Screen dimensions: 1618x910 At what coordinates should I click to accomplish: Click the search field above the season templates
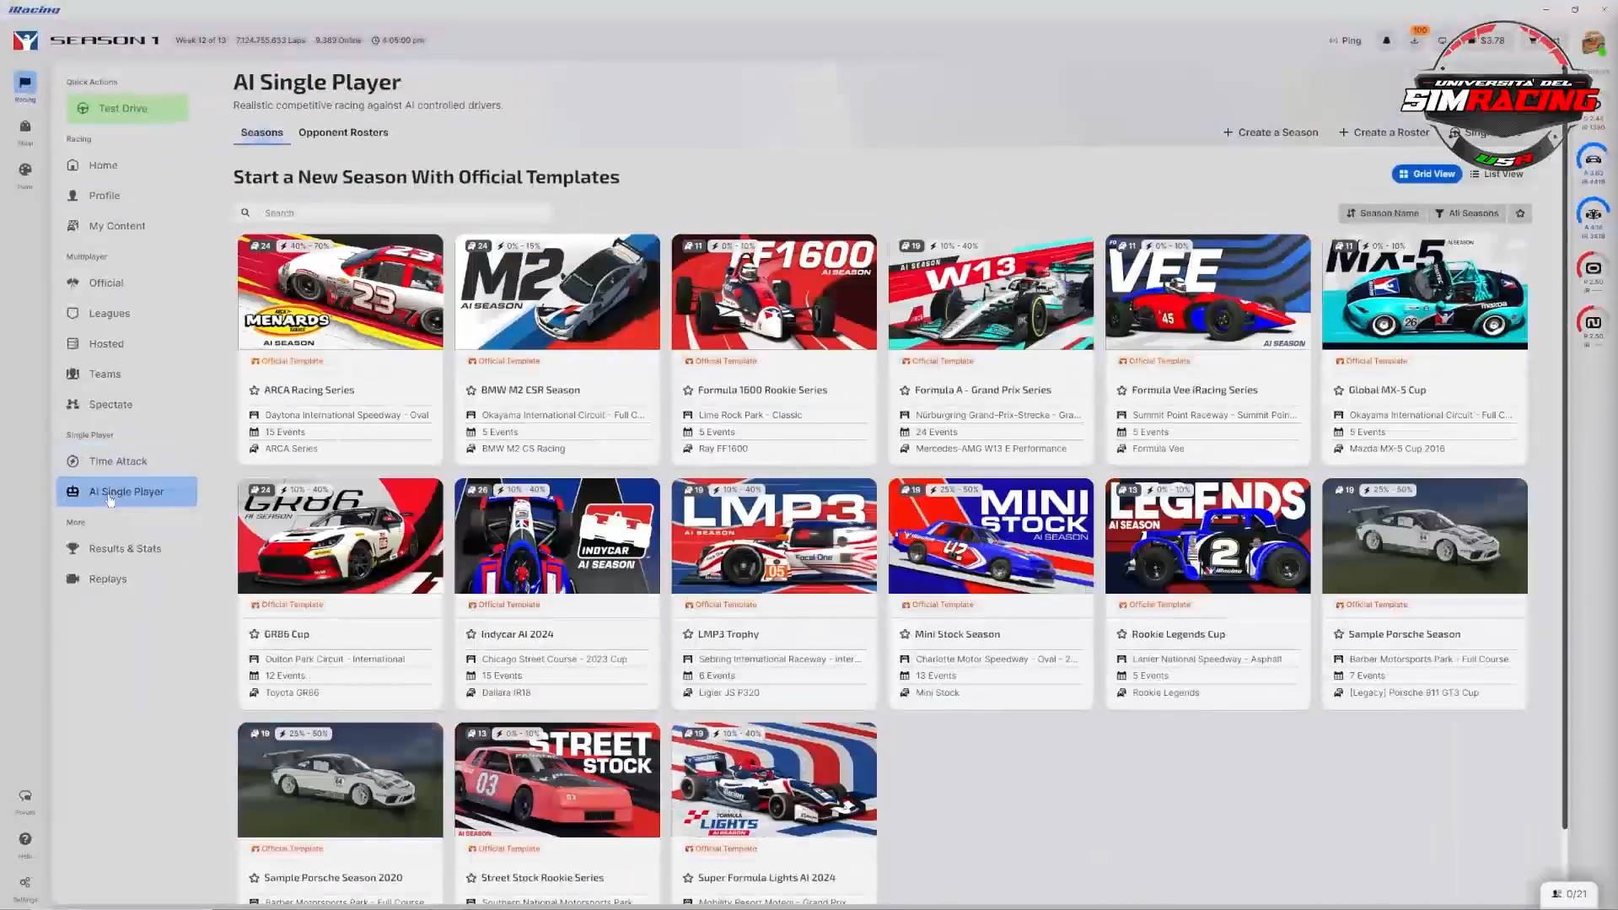392,213
